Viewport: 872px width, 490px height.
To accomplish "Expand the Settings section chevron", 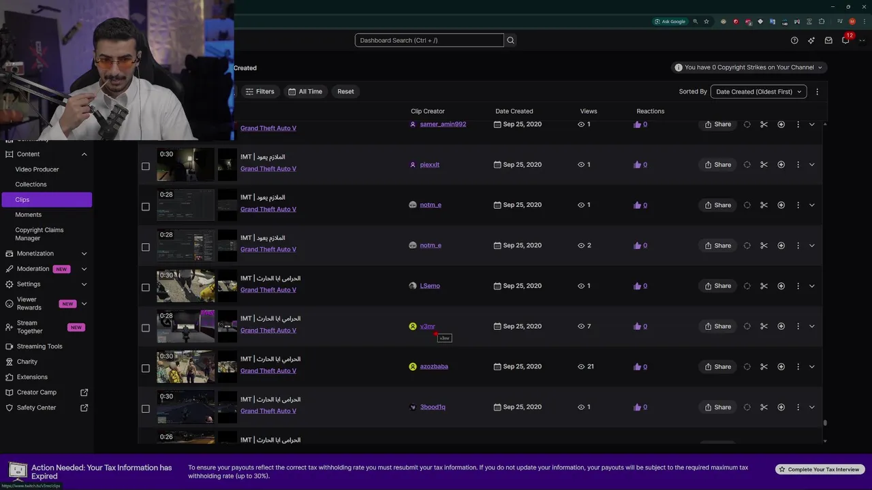I will coord(84,284).
